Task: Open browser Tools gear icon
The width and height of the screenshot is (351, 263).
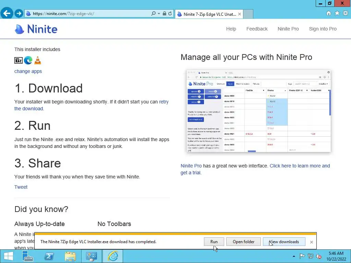Action: pyautogui.click(x=346, y=13)
